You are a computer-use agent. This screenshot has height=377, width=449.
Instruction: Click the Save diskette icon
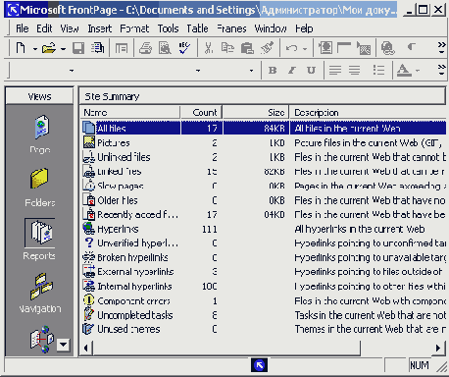tap(78, 48)
